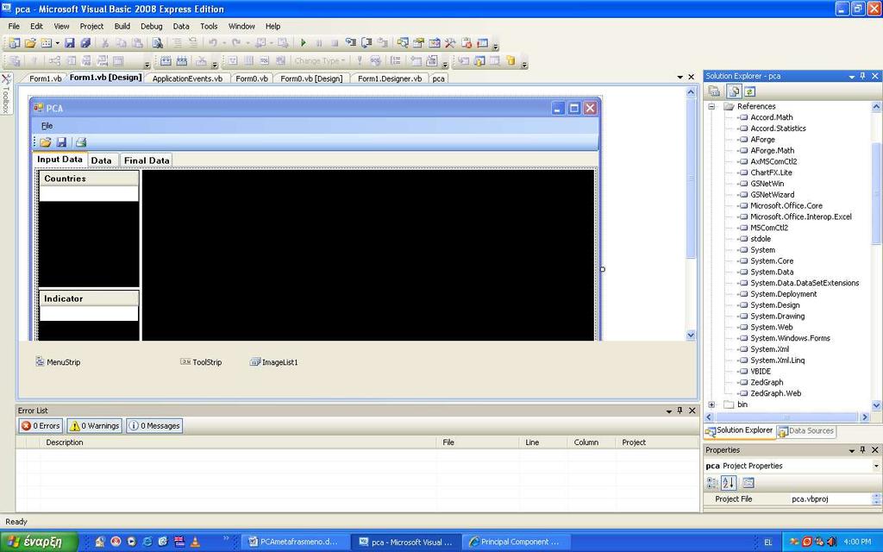Open the Project menu
The height and width of the screenshot is (552, 883).
(91, 26)
